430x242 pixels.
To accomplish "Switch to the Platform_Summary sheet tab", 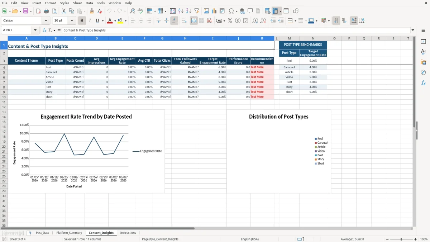I will coord(69,233).
